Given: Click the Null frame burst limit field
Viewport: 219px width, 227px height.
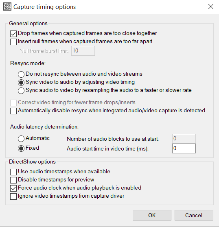Looking at the screenshot, I should tap(83, 51).
